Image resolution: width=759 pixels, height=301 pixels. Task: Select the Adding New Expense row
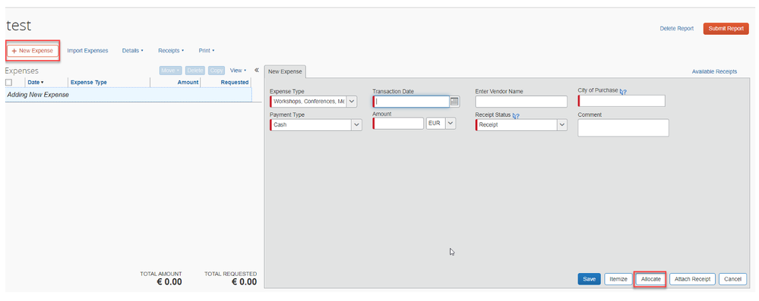(x=128, y=95)
